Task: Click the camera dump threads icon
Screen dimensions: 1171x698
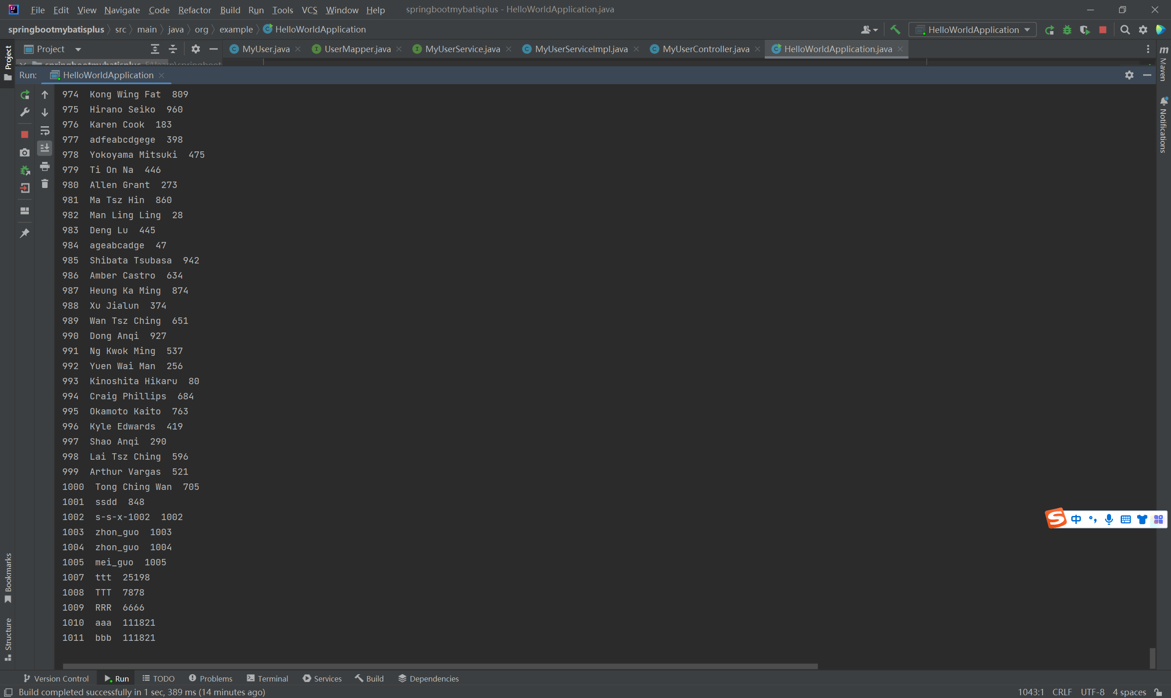Action: click(25, 152)
